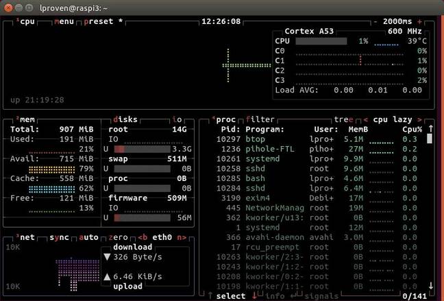Viewport: 444px width, 301px height.
Task: Open info for selected process
Action: pos(275,296)
